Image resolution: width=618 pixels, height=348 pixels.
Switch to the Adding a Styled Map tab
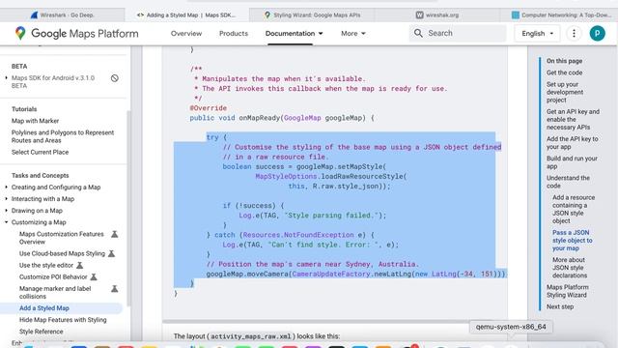click(x=186, y=15)
